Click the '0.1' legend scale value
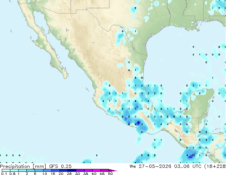This screenshot has height=175, width=226. (4, 174)
